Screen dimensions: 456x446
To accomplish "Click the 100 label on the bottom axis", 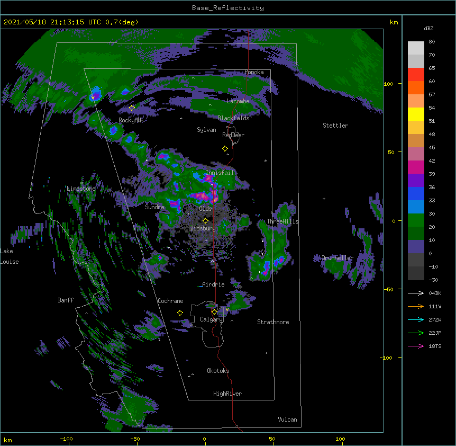I will 341,439.
